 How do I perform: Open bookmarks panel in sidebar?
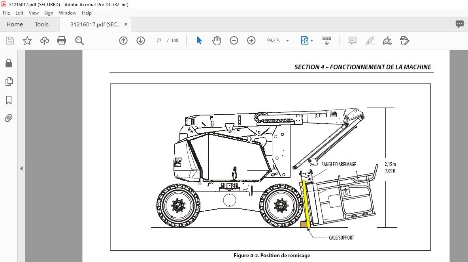9,100
